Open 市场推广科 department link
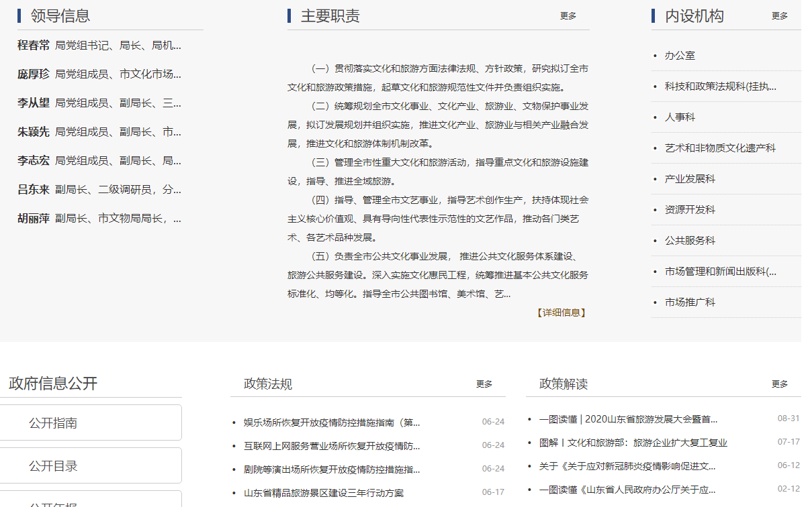The image size is (806, 507). (690, 302)
